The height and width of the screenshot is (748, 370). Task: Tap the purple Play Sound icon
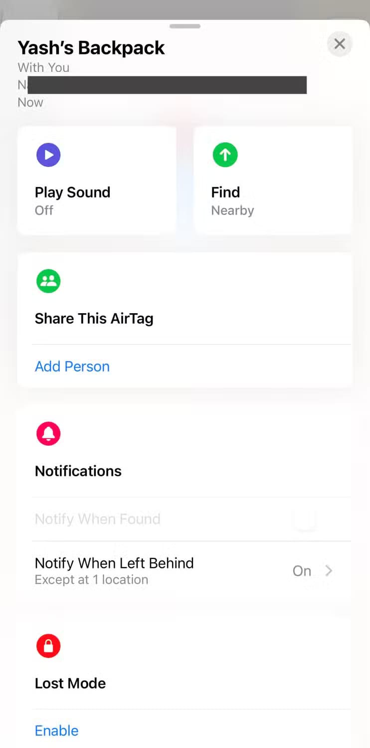click(48, 155)
